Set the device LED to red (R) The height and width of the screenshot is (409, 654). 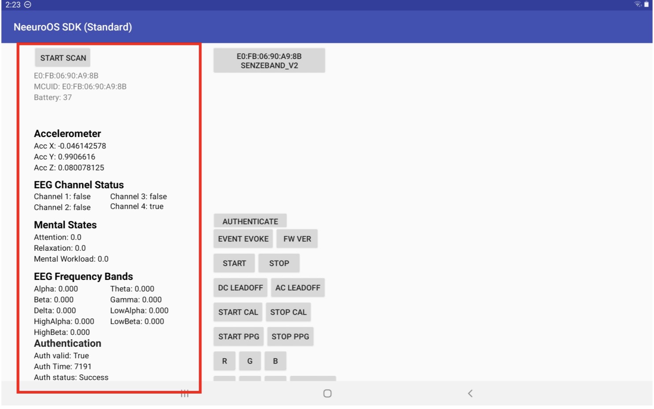(224, 361)
